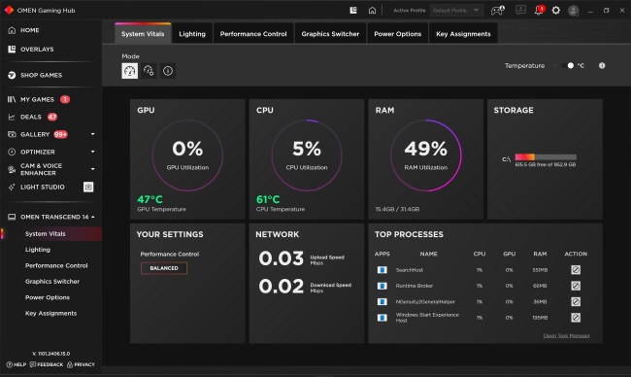Collapse the OMEN Transcend 14 section
631x377 pixels.
93,217
